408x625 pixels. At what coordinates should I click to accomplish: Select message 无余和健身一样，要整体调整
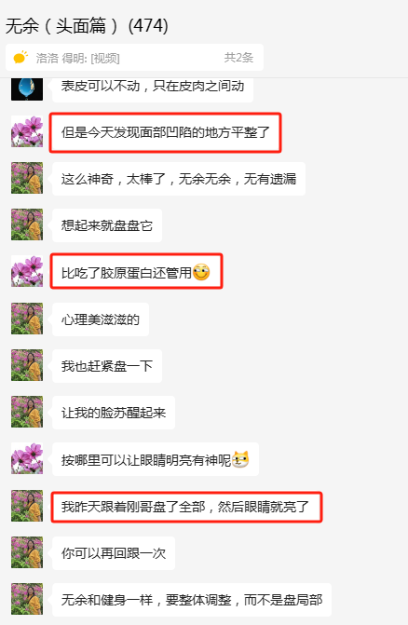click(x=192, y=600)
